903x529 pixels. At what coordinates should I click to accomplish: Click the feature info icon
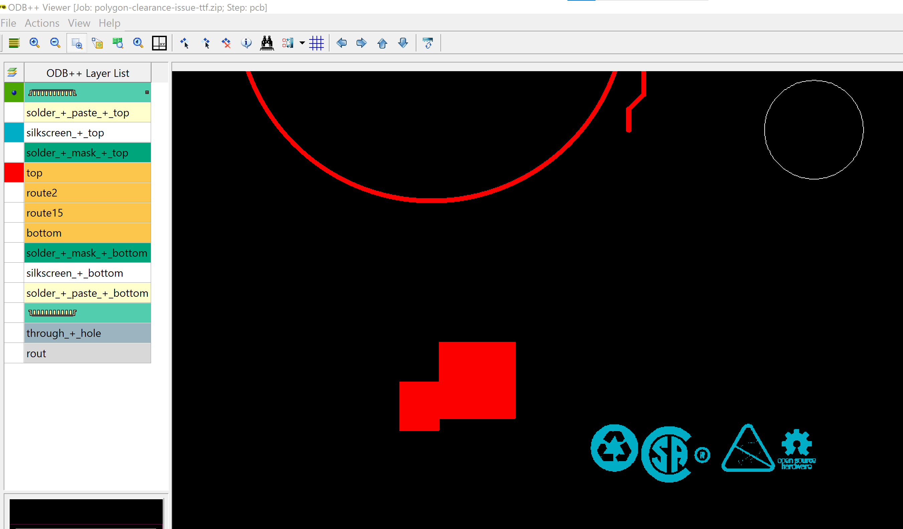coord(246,43)
